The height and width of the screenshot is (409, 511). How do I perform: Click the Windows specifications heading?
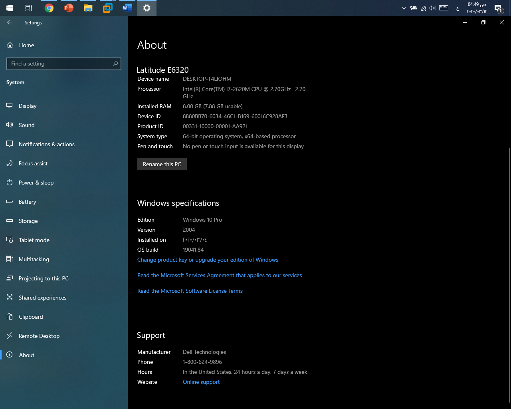point(178,203)
